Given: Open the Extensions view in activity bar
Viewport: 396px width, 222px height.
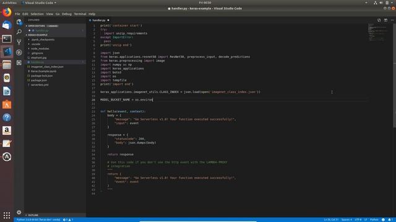Looking at the screenshot, I should coord(19,62).
